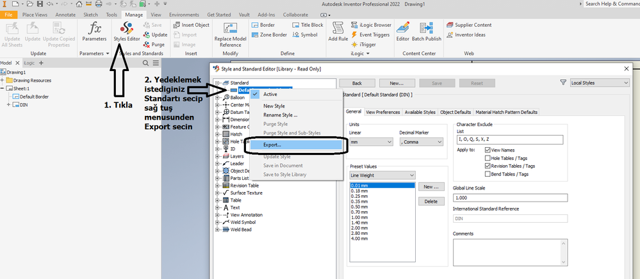Screen dimensions: 640x279
Task: Open the Parameters fx tool
Action: [94, 31]
